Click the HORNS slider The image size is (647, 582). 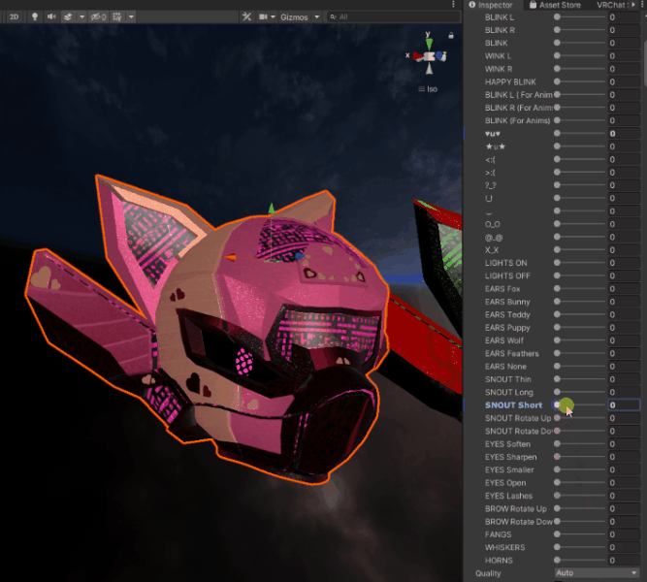tap(580, 560)
